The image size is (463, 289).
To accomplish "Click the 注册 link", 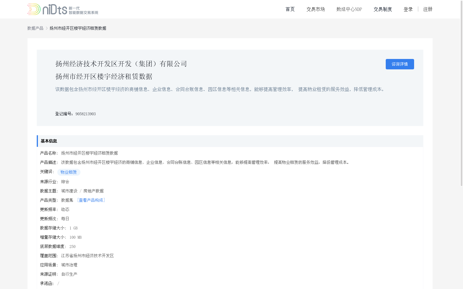I will [x=428, y=9].
